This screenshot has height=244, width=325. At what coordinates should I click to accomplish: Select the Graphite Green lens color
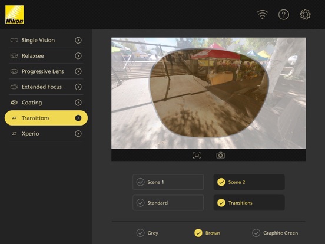coord(275,233)
